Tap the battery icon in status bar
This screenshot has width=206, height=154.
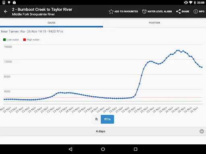click(195, 2)
